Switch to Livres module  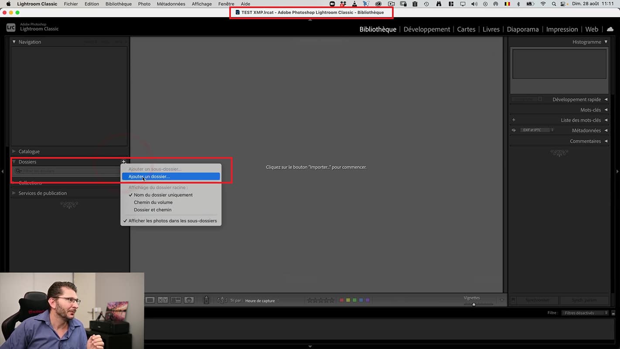point(491,29)
